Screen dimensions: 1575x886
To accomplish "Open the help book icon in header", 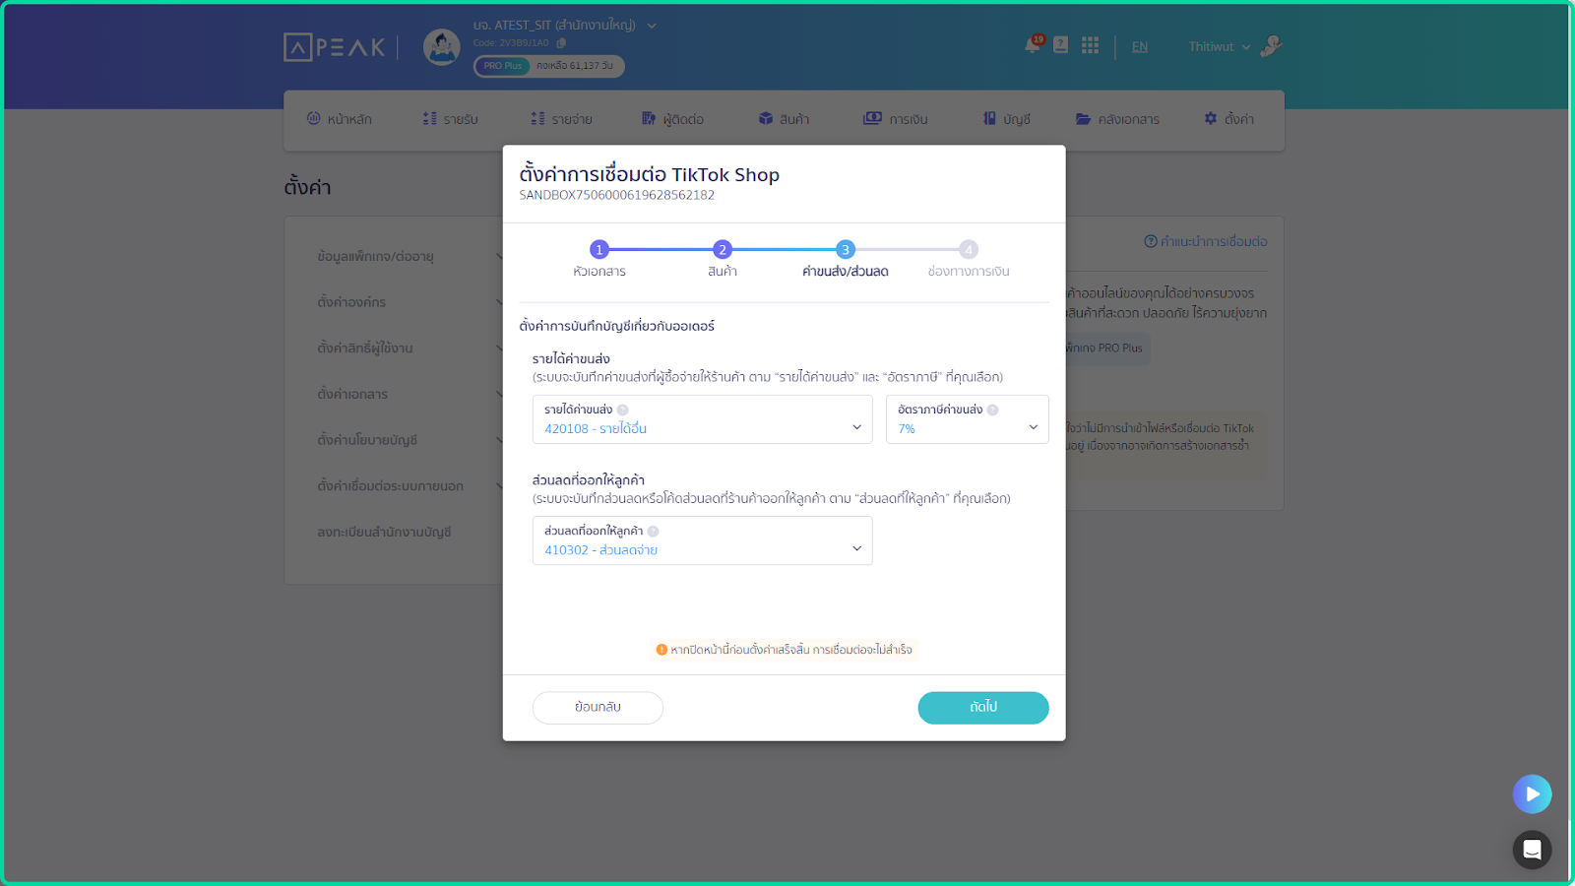I will (x=1061, y=44).
